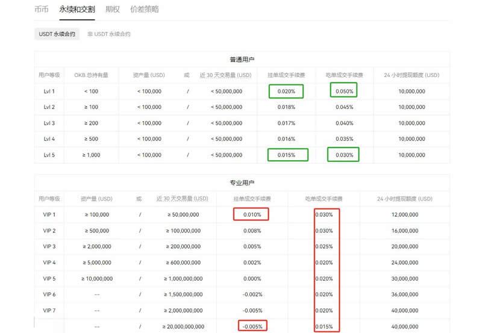Click the OKB 总持有量 column header
This screenshot has height=333, width=482.
coord(91,75)
